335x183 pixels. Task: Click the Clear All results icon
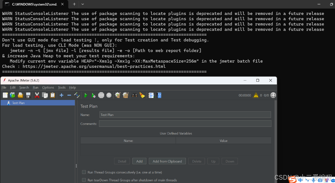126,95
